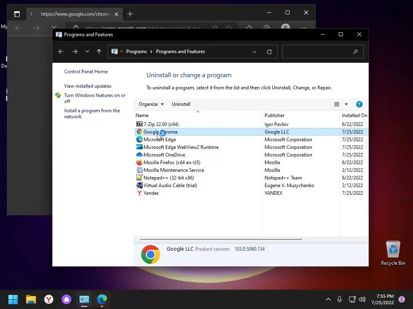413x309 pixels.
Task: Open Control Panel Home link
Action: [86, 72]
